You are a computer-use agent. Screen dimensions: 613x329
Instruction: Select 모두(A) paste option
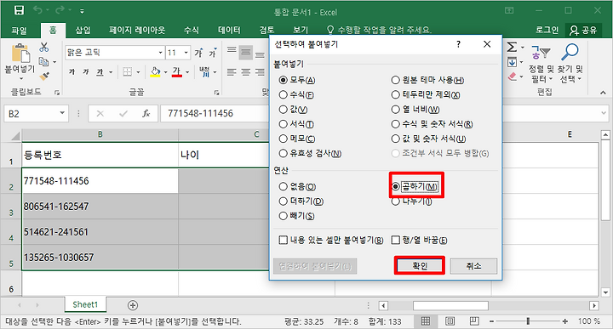click(297, 80)
